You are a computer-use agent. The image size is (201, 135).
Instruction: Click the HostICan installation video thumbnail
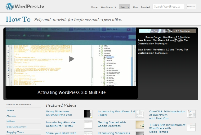coord(191,114)
